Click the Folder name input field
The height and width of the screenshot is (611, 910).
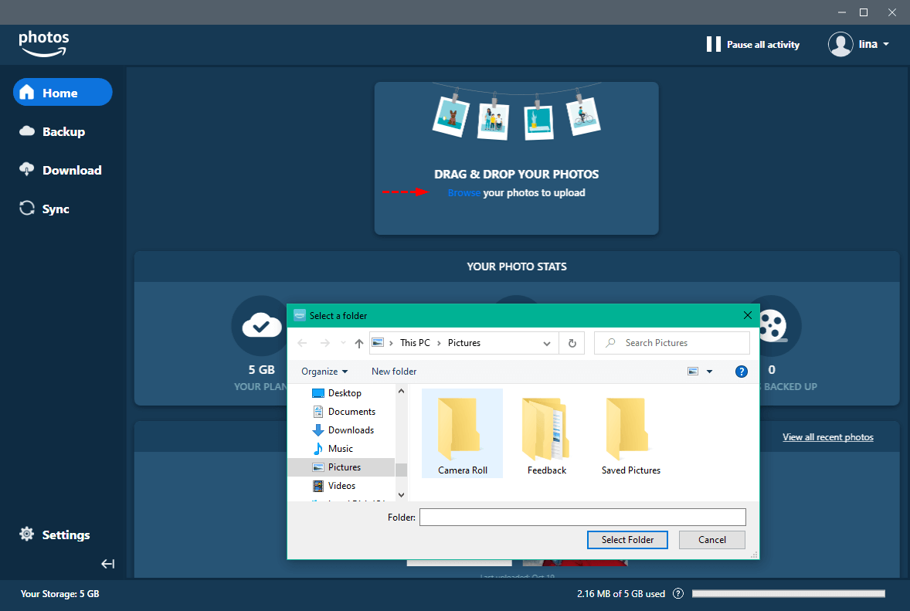click(x=582, y=518)
